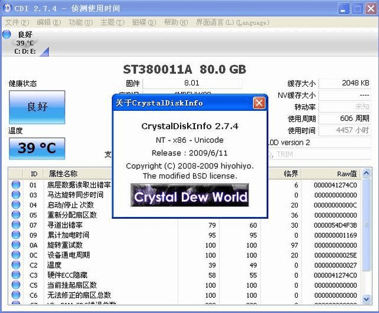Click the attribute list scrollbar thumb
This screenshot has height=313, width=379.
pos(367,225)
